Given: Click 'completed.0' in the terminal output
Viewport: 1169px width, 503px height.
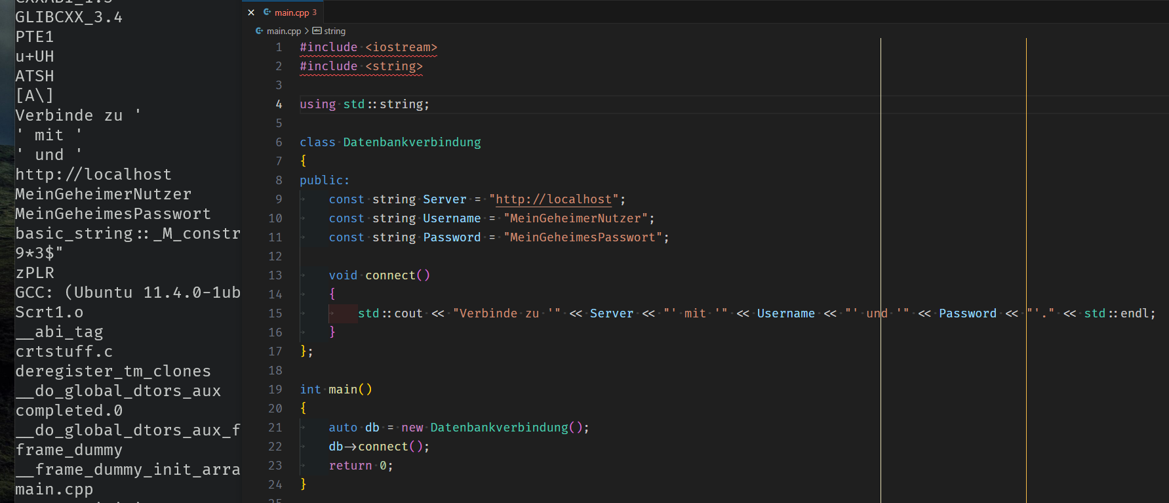Looking at the screenshot, I should (x=69, y=411).
